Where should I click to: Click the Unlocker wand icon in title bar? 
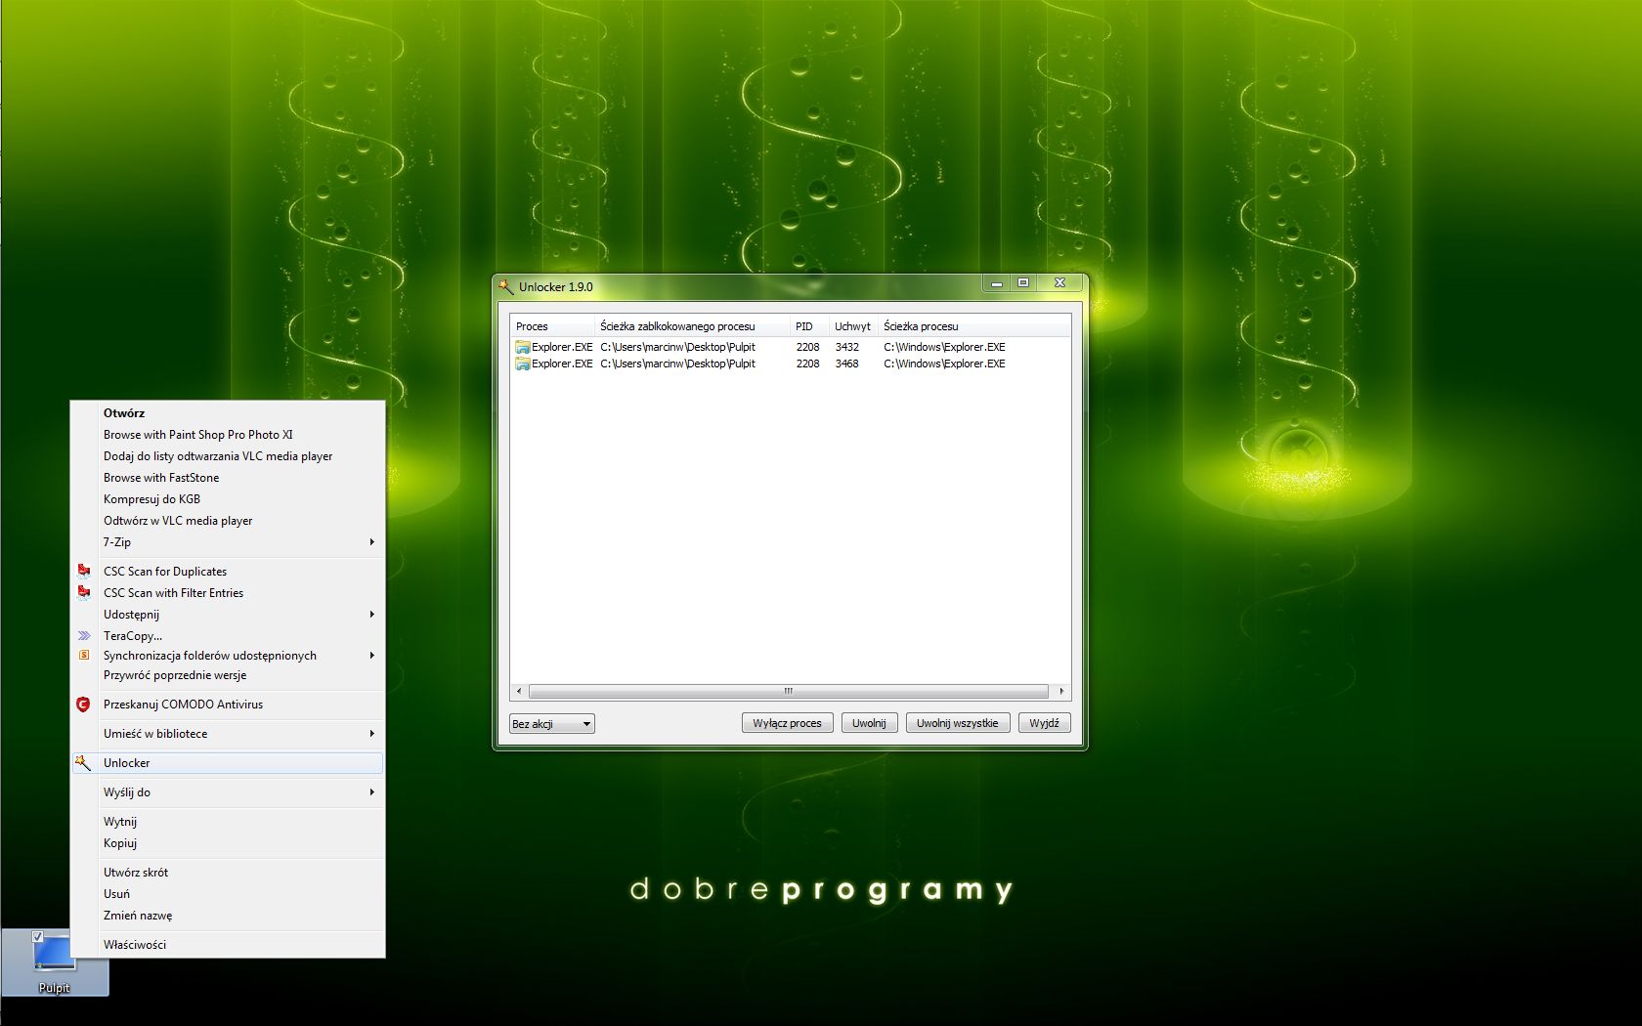505,286
